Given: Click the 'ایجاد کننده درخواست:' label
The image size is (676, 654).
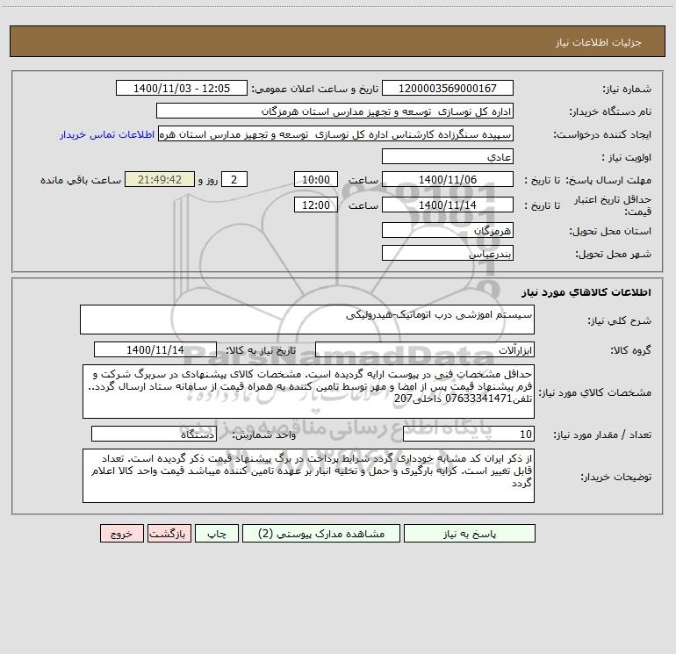Looking at the screenshot, I should pyautogui.click(x=602, y=135).
